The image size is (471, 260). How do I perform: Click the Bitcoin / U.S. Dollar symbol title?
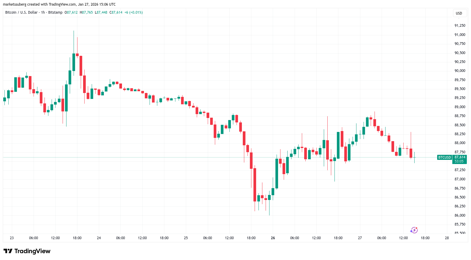pos(21,12)
